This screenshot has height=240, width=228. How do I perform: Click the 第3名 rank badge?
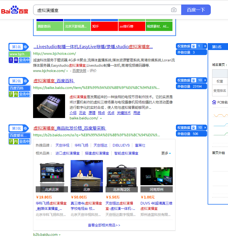coord(16,128)
